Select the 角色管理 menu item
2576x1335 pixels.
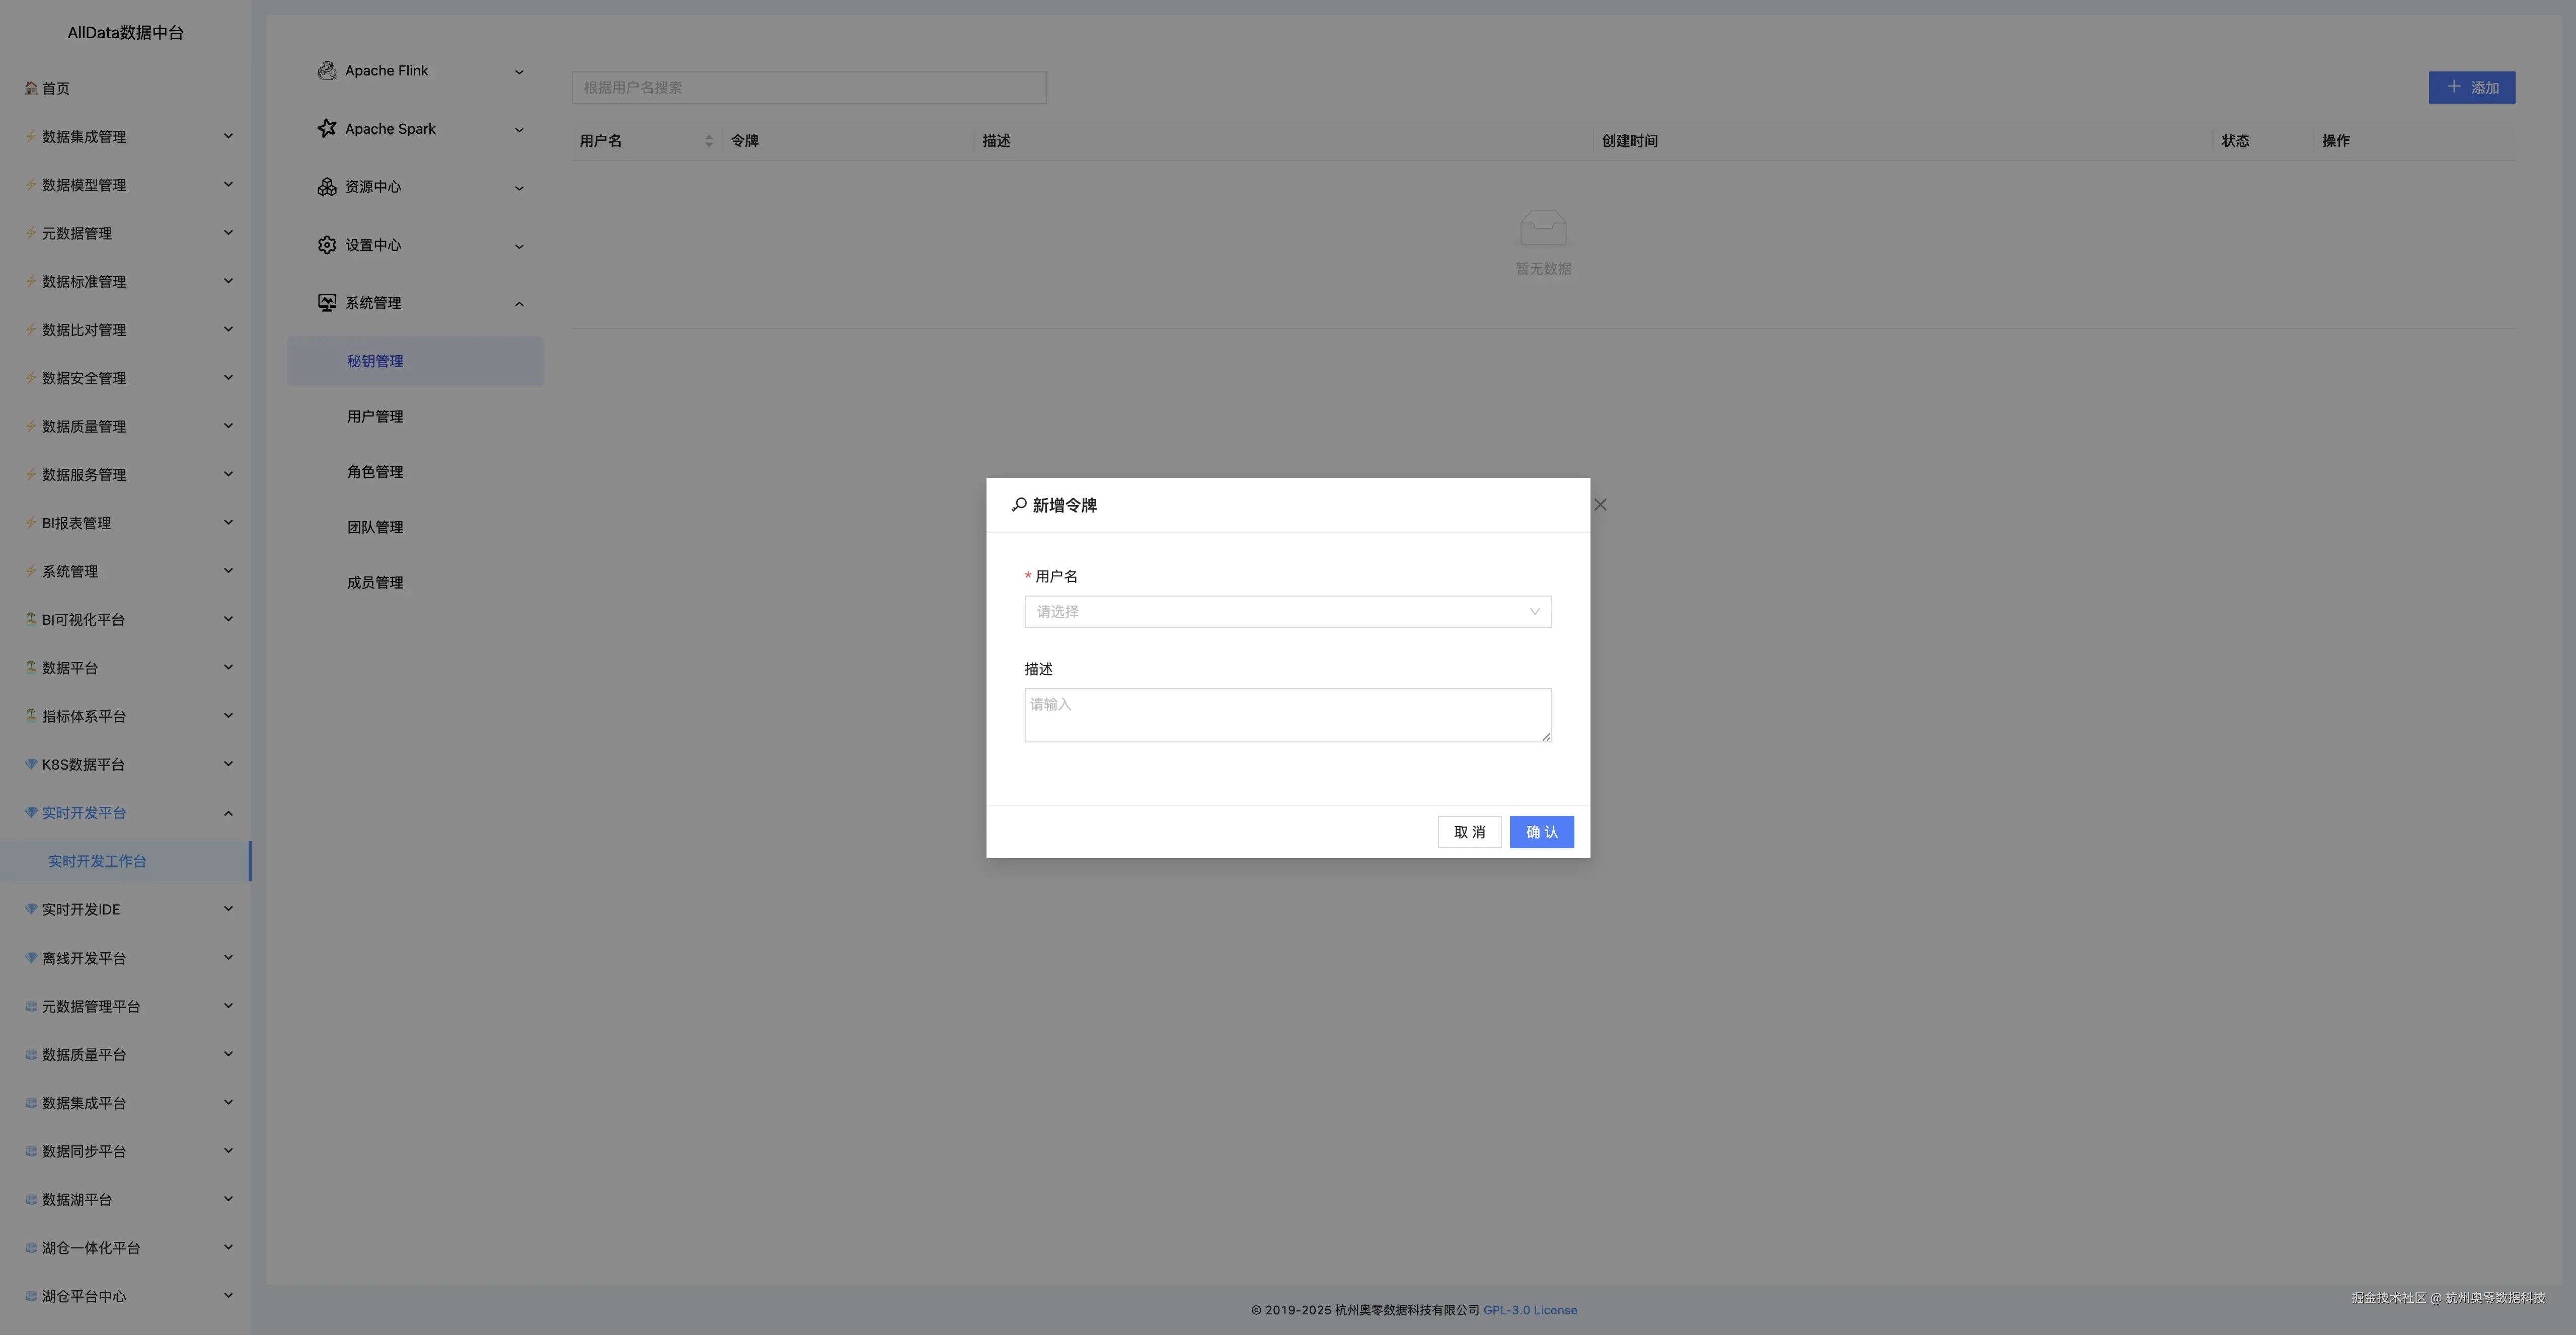tap(375, 472)
